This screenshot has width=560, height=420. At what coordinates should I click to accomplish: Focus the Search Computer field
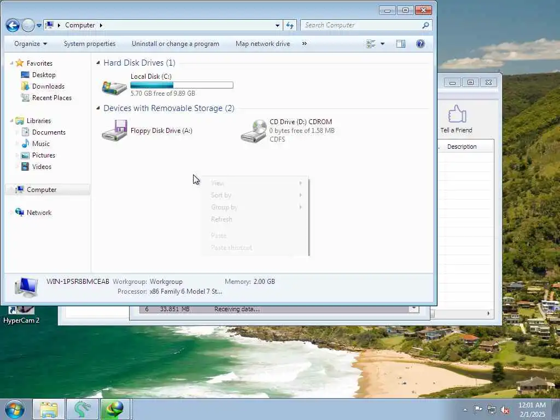(x=361, y=25)
